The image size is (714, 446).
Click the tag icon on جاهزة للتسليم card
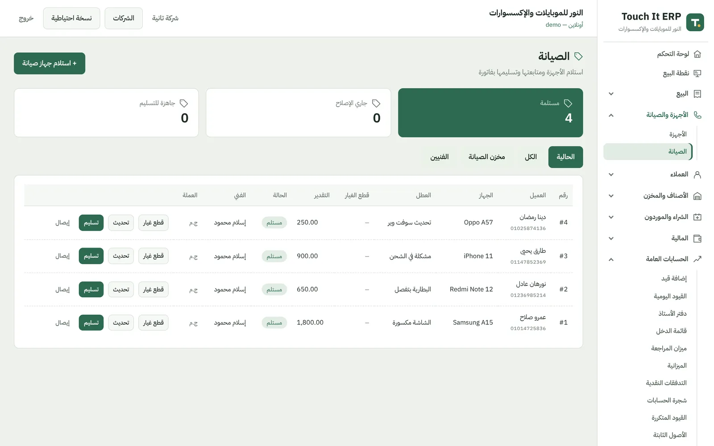[x=184, y=103]
